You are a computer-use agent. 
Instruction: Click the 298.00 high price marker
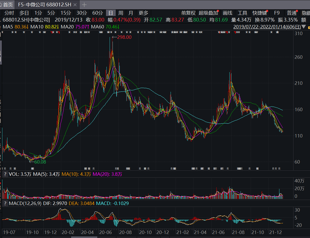pyautogui.click(x=124, y=37)
